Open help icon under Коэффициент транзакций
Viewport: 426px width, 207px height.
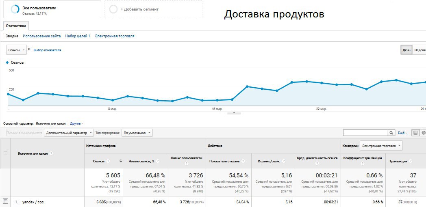click(x=363, y=164)
